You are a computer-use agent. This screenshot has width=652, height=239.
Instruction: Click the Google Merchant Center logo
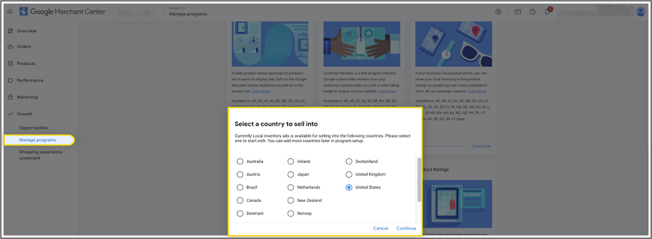tap(63, 11)
